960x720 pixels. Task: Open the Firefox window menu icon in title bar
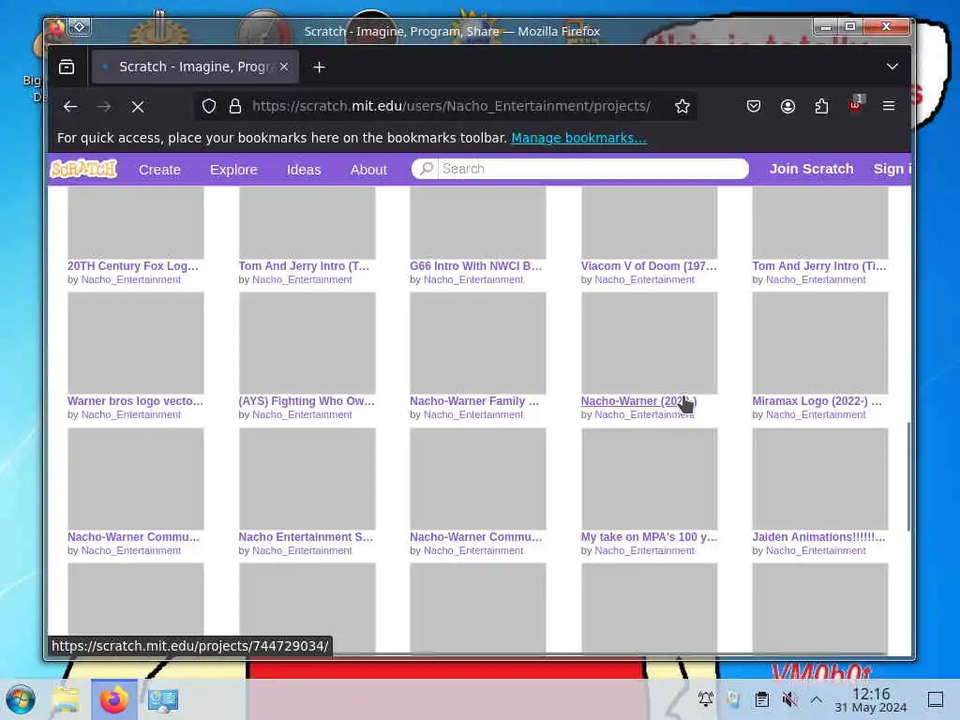click(57, 27)
